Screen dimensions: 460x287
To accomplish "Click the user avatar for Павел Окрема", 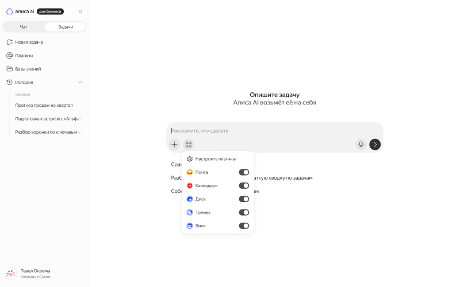I will [x=11, y=274].
